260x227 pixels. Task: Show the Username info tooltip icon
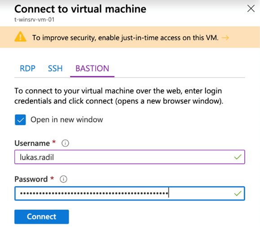click(65, 143)
